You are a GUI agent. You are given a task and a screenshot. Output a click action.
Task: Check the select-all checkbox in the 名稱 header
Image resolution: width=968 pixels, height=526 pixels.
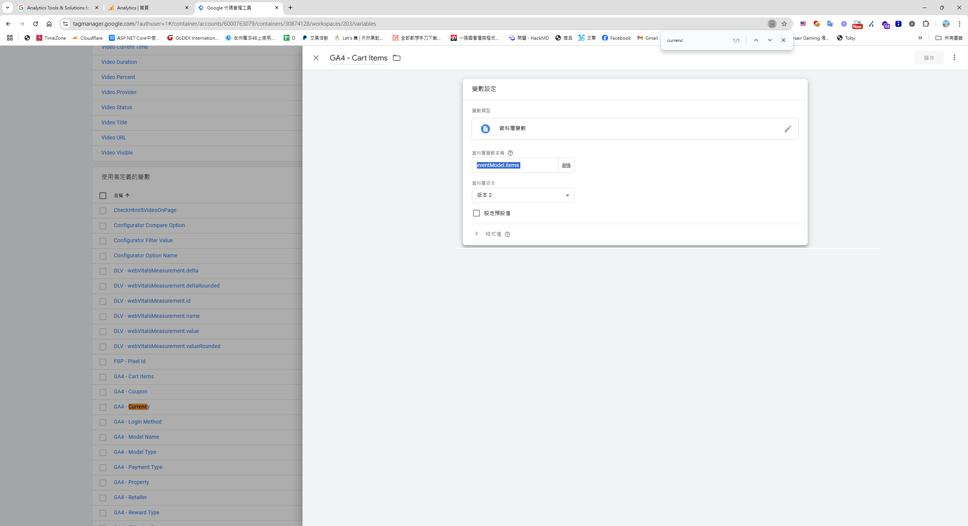[102, 196]
